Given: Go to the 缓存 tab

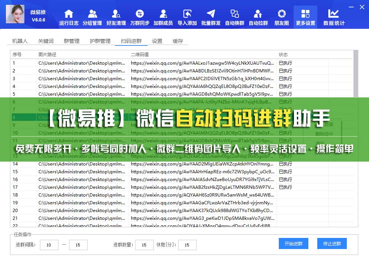Looking at the screenshot, I should click(178, 41).
